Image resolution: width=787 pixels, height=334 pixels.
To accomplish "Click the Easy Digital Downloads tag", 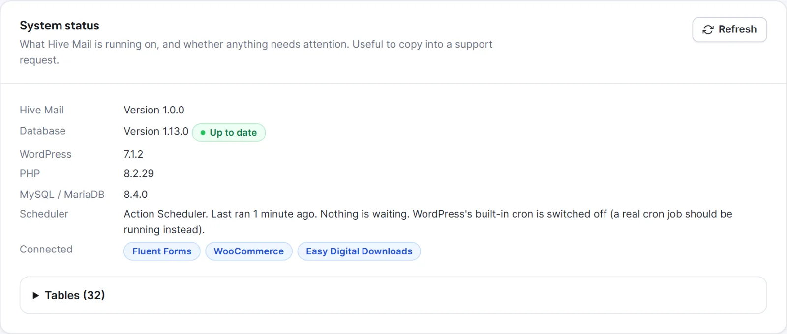I will [359, 251].
